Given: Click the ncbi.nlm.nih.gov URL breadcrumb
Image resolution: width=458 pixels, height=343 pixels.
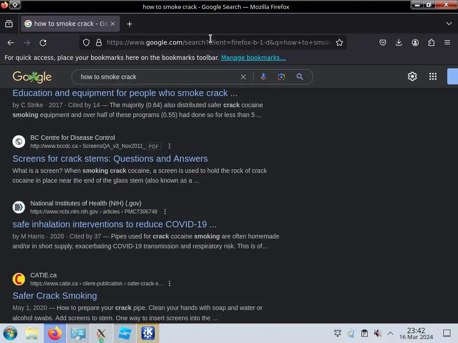Looking at the screenshot, I should (94, 212).
